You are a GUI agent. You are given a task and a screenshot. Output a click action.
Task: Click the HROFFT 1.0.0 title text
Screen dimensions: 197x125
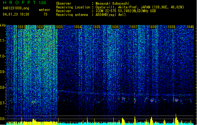[x=25, y=2]
